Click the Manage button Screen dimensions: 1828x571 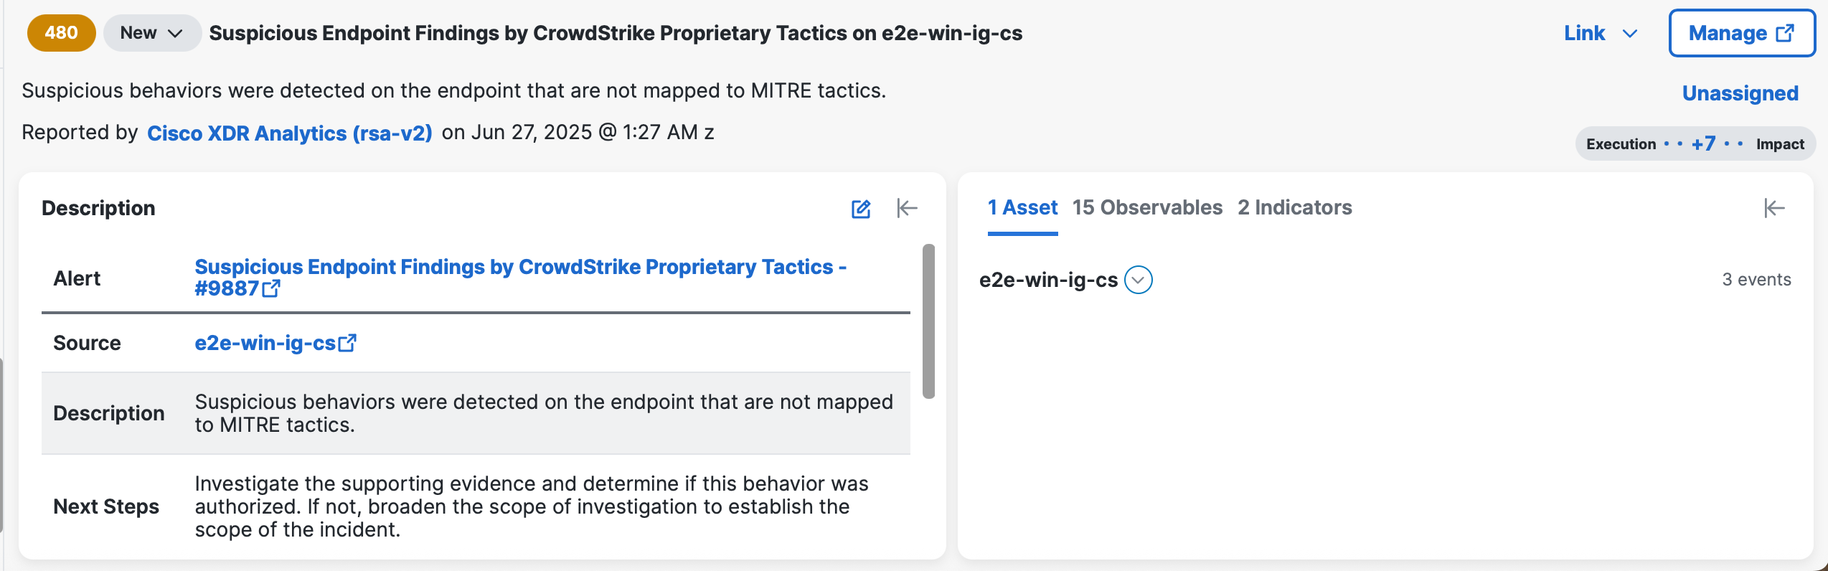[1741, 33]
